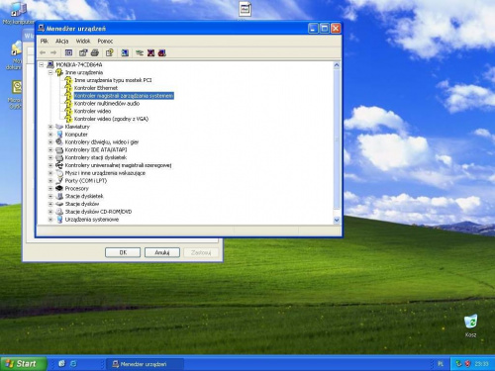Select 'Inne urządzenia typu mostek PCI'
This screenshot has width=495, height=371.
coord(113,80)
